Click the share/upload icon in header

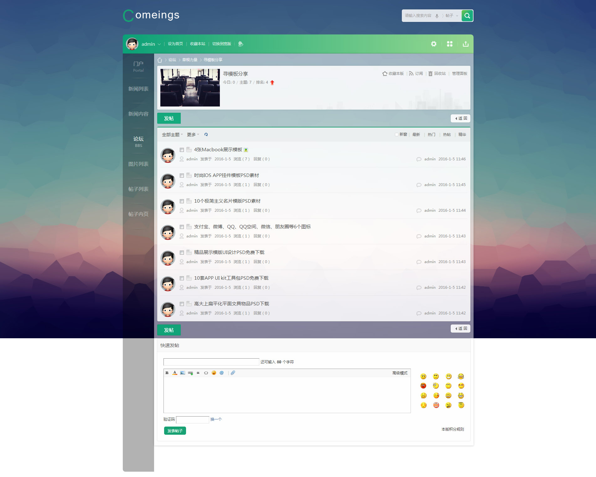(x=465, y=44)
